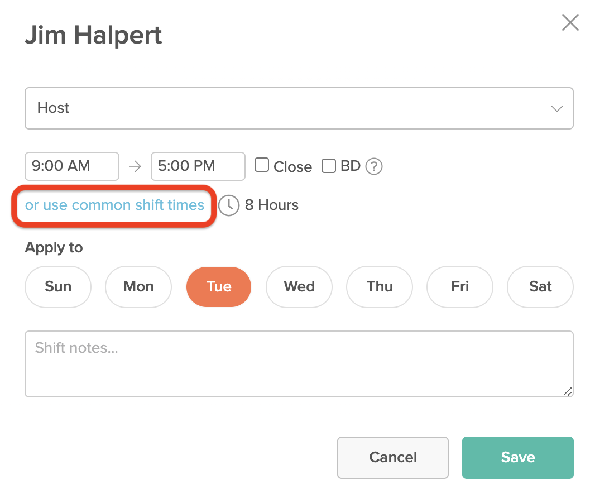This screenshot has height=489, width=595.
Task: Select the Mon day pill
Action: 138,287
